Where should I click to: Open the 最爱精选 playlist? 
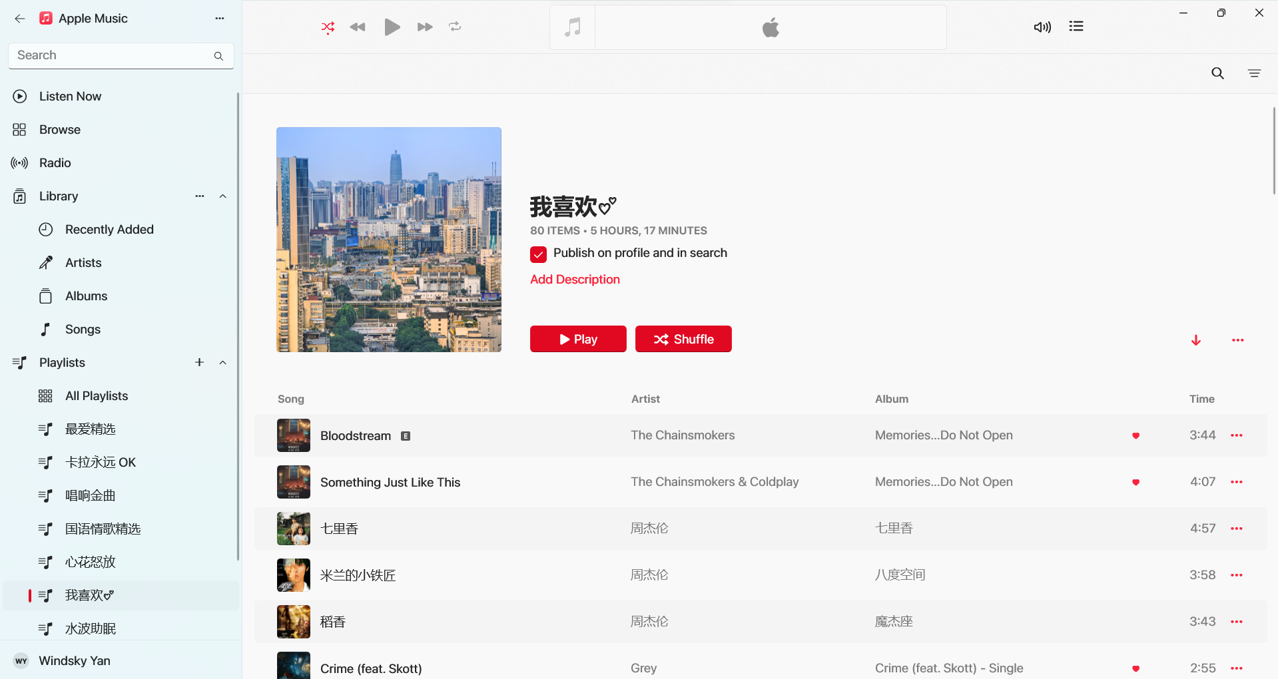pyautogui.click(x=120, y=429)
